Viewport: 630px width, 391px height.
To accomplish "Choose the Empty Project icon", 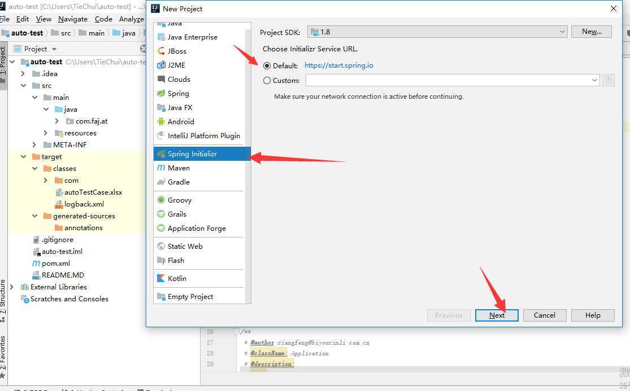I will click(x=161, y=297).
